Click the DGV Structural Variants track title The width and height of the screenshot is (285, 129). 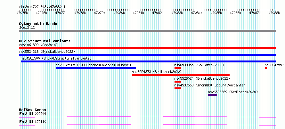(45, 41)
